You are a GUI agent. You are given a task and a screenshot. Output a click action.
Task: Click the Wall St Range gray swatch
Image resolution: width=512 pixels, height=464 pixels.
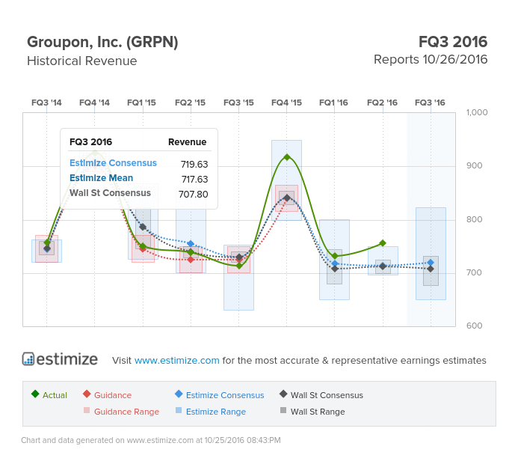pos(283,410)
